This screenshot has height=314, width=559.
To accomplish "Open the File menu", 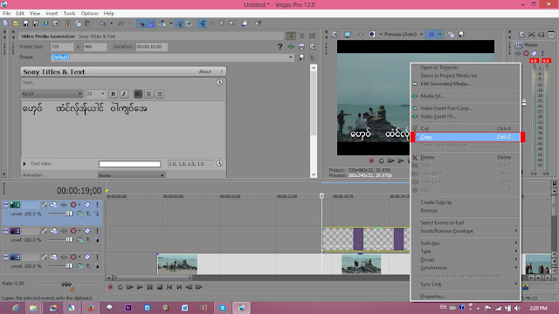I will 6,14.
